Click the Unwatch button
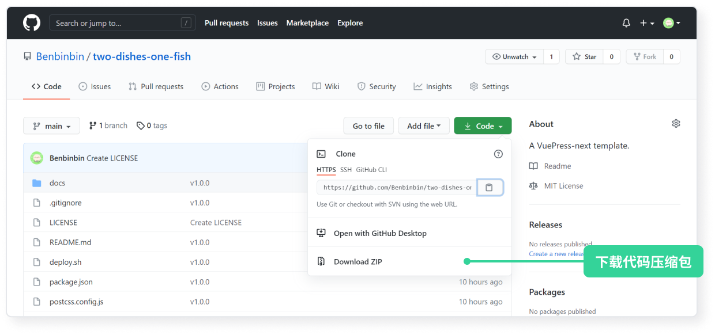715x335 pixels. coord(514,56)
